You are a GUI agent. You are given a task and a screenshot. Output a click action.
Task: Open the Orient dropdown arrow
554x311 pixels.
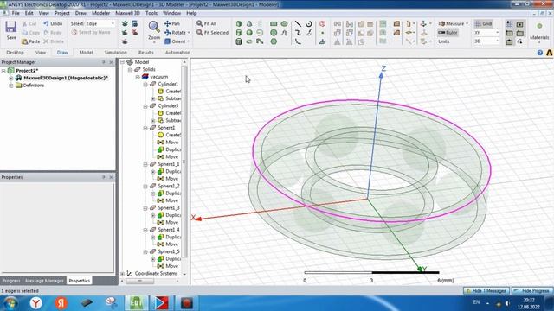point(189,41)
